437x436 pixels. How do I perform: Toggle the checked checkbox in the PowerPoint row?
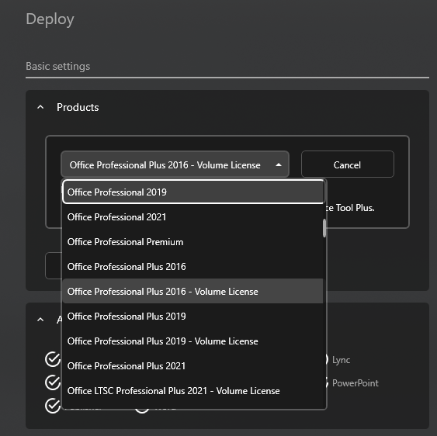click(53, 382)
